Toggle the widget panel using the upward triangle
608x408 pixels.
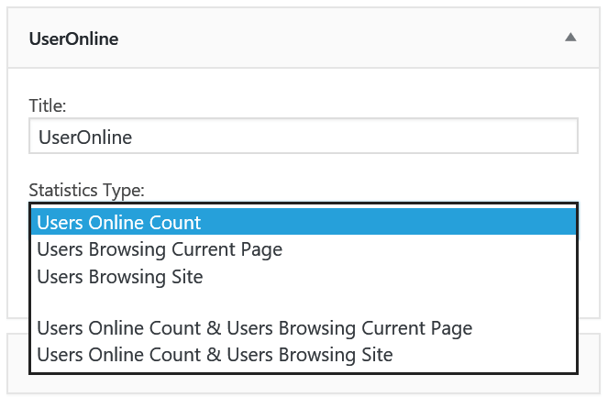570,38
